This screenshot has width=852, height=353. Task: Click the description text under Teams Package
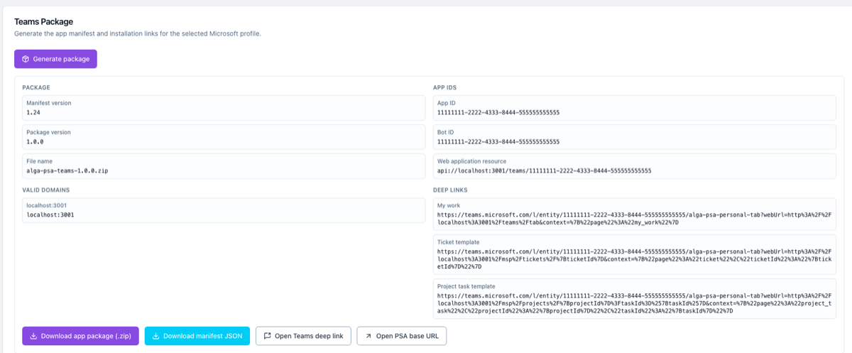pyautogui.click(x=138, y=33)
